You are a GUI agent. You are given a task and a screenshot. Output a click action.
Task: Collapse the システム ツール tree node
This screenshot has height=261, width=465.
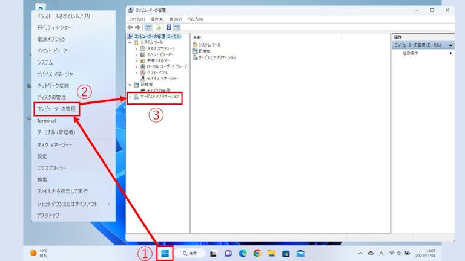click(x=130, y=43)
